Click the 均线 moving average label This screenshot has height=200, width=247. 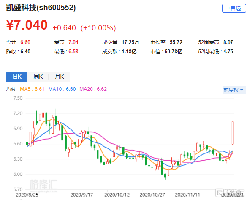(11, 89)
